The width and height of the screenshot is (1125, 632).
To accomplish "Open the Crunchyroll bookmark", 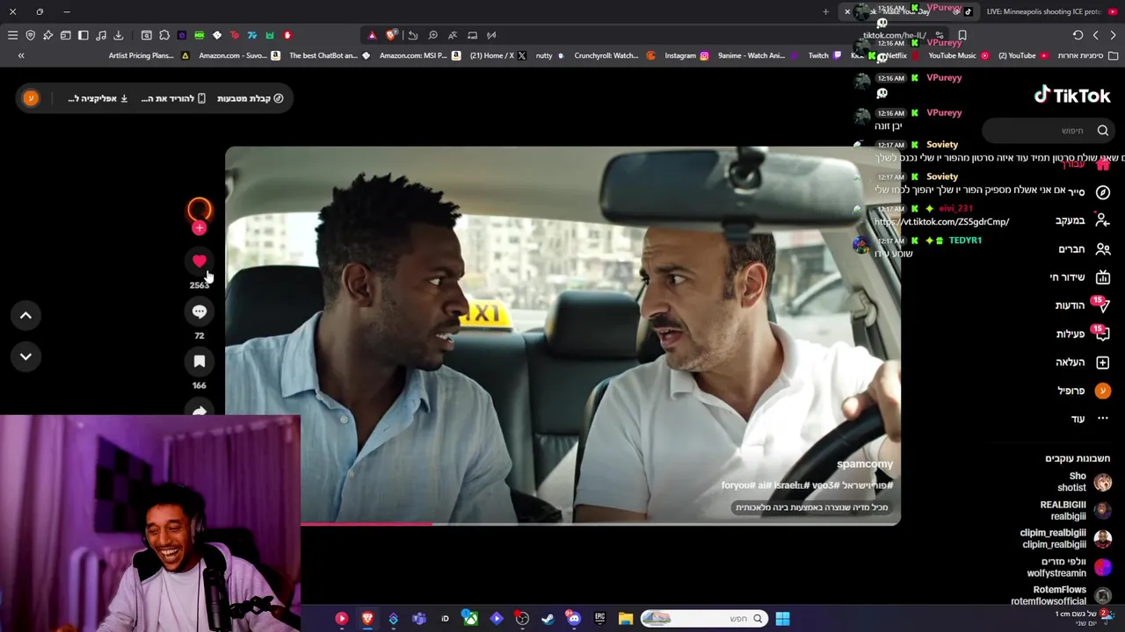I will (614, 55).
